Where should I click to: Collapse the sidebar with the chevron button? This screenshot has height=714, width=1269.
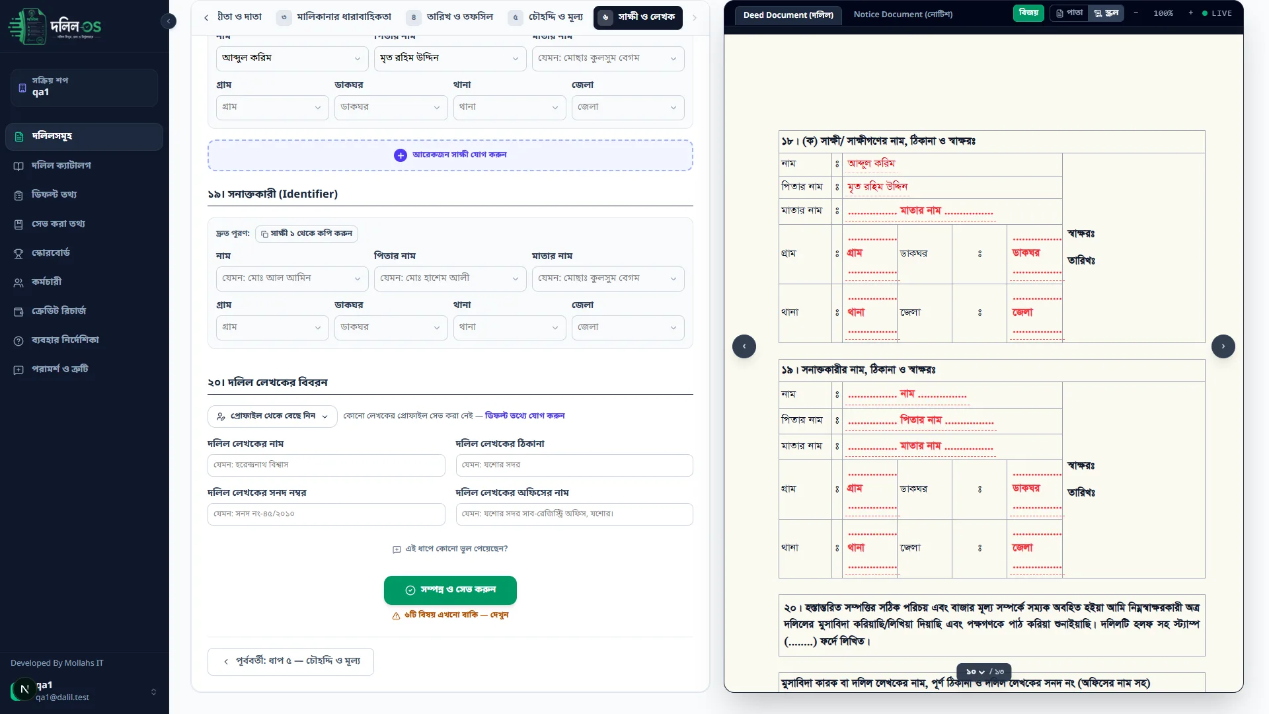(x=169, y=21)
